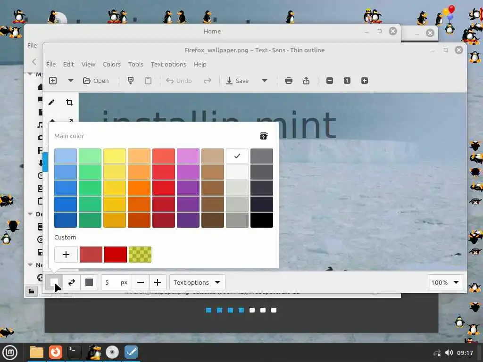The image size is (483, 362).
Task: Increase the tool size with plus button
Action: click(158, 282)
